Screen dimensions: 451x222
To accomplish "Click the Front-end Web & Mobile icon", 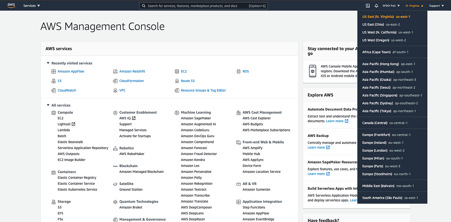I will tap(238, 142).
